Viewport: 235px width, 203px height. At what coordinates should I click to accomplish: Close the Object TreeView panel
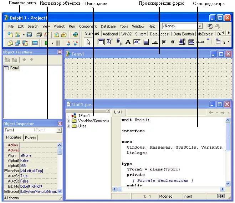[x=60, y=52]
